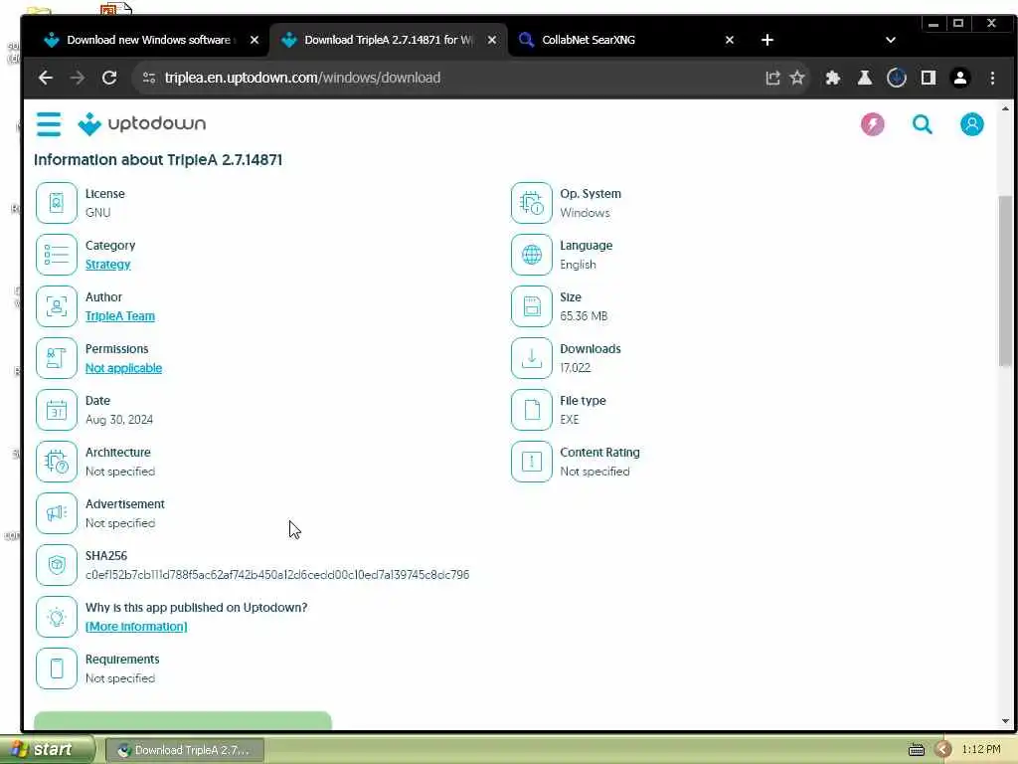Open Chrome profile avatar
Screen dimensions: 1018x764
[959, 78]
